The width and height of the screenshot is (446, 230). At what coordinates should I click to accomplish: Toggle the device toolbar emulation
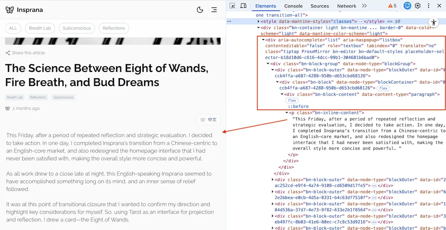[x=243, y=6]
